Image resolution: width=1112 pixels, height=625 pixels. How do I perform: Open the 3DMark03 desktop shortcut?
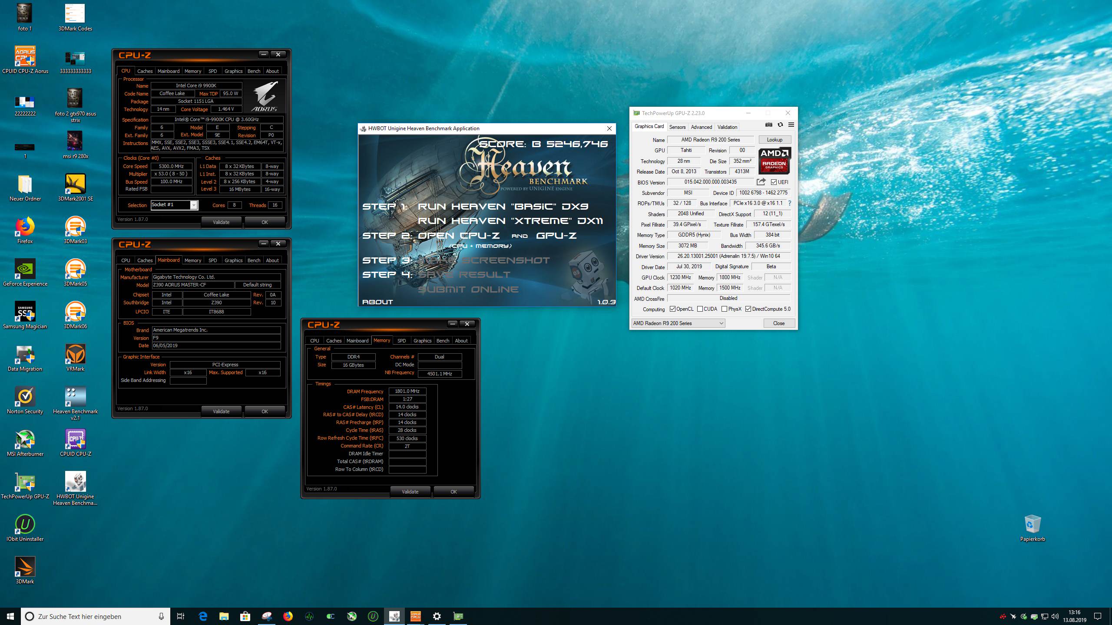75,230
